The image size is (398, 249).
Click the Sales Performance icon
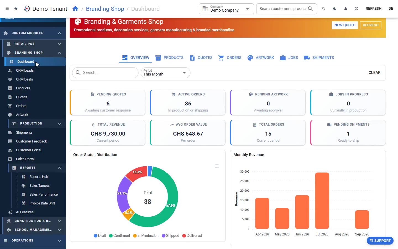pyautogui.click(x=23, y=194)
